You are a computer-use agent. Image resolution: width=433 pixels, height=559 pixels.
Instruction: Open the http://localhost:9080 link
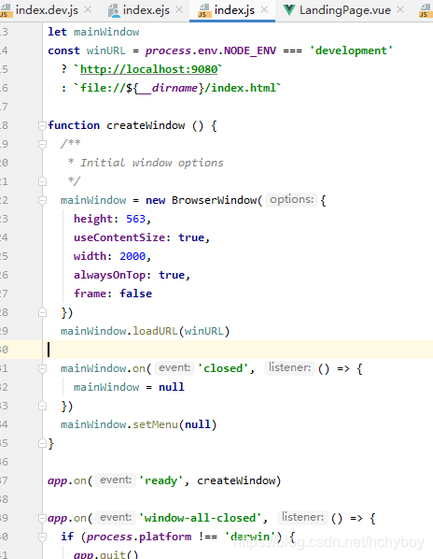(148, 69)
